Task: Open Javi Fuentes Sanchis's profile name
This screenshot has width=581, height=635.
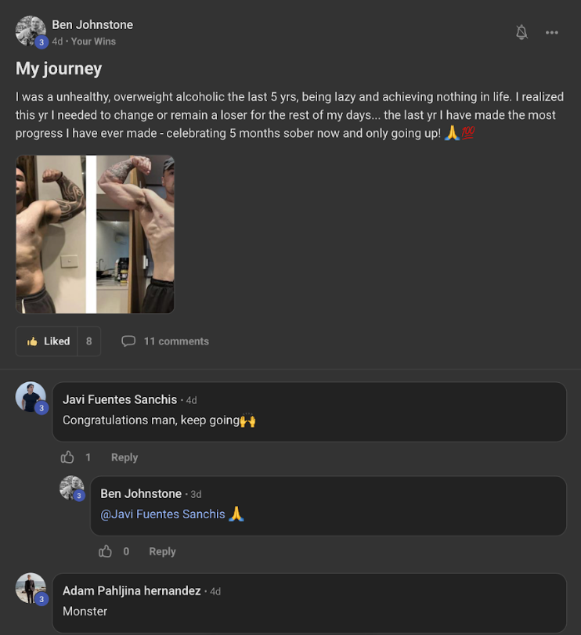Action: pos(120,399)
